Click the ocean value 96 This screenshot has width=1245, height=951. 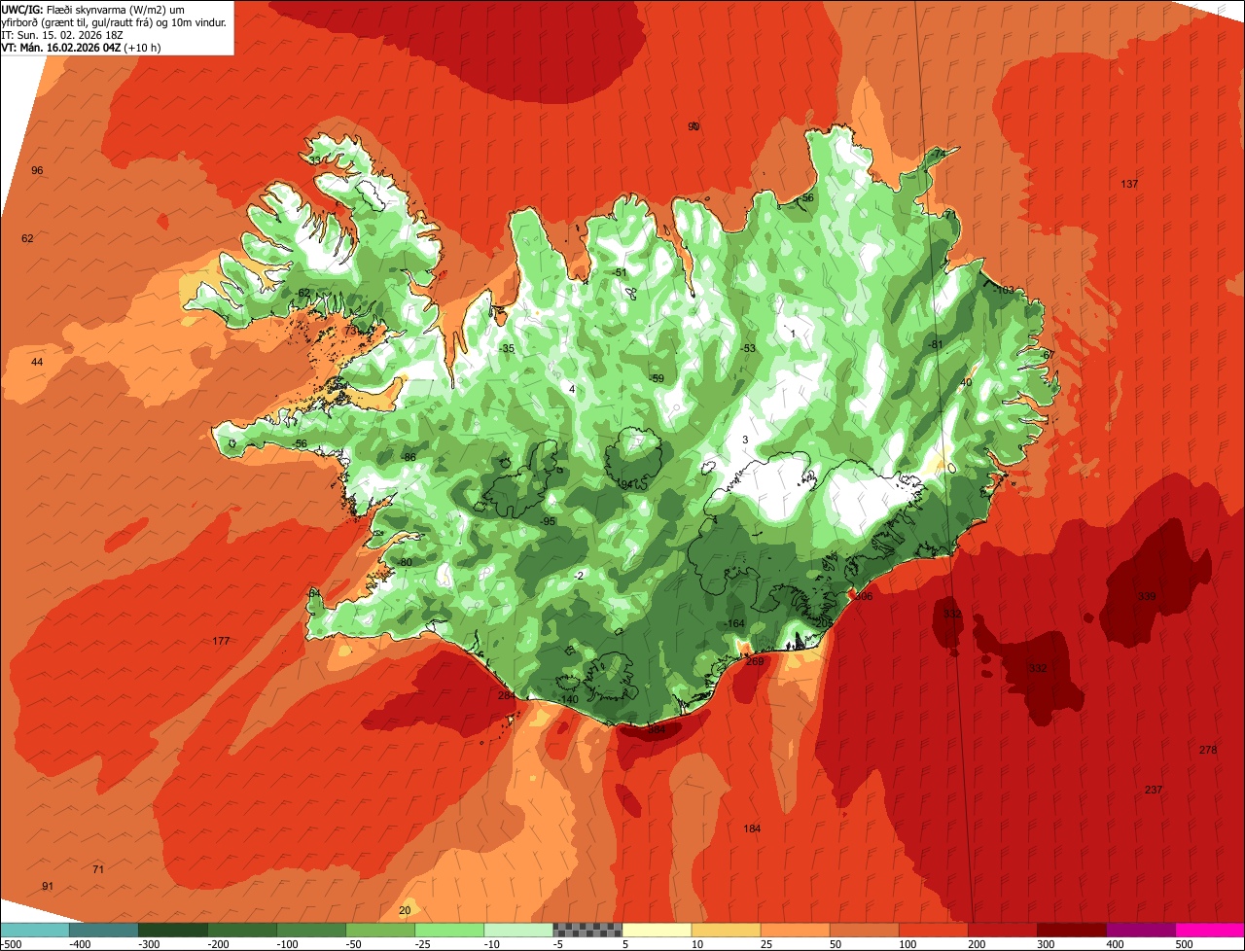(37, 170)
